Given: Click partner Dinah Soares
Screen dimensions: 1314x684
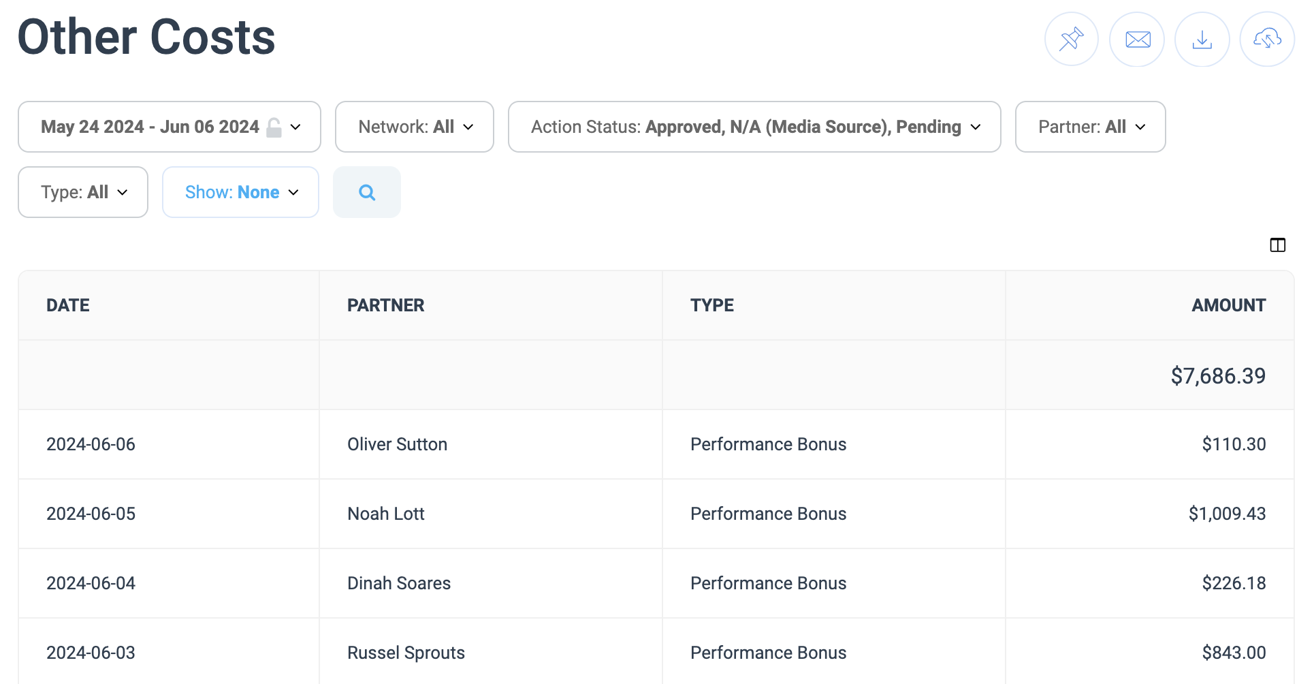Looking at the screenshot, I should tap(399, 583).
